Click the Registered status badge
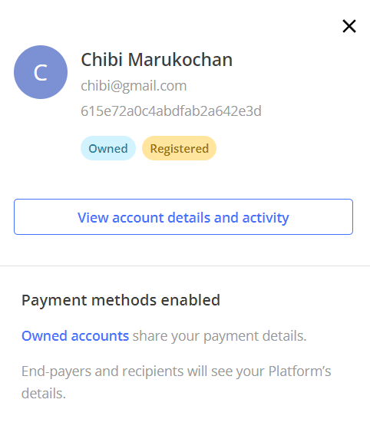370x429 pixels. [180, 148]
